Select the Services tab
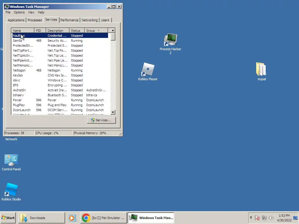The width and height of the screenshot is (299, 224). (x=51, y=20)
